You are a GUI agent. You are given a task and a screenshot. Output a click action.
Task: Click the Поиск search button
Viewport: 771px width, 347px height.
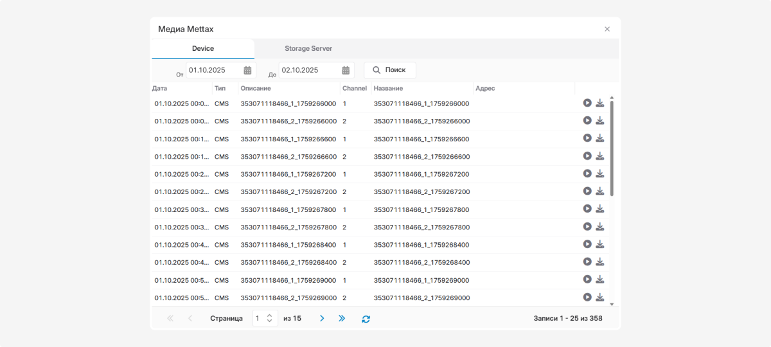coord(389,70)
